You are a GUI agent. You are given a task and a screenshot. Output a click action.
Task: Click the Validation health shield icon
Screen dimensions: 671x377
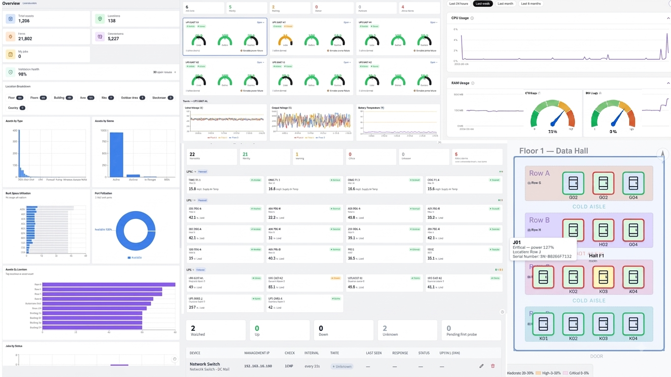[x=10, y=72]
